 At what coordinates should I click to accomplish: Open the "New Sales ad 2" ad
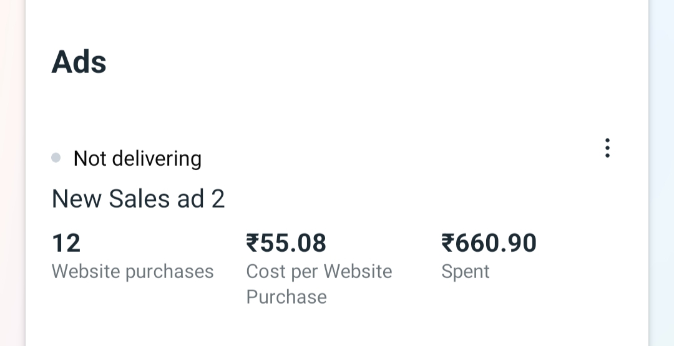click(x=138, y=199)
